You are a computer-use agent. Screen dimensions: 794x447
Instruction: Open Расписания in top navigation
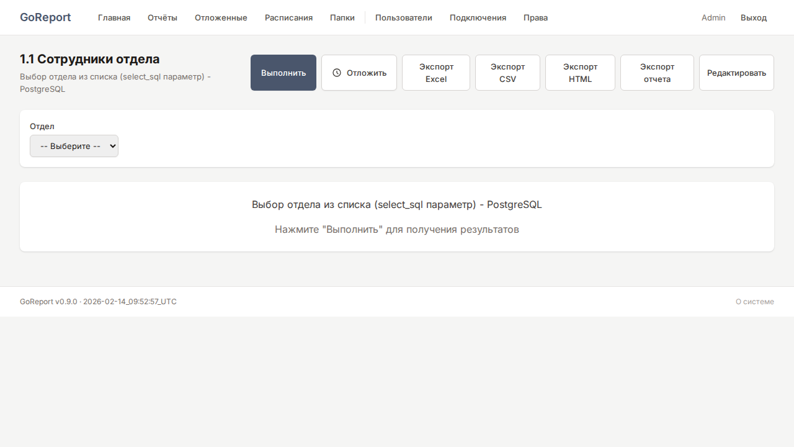(x=288, y=17)
